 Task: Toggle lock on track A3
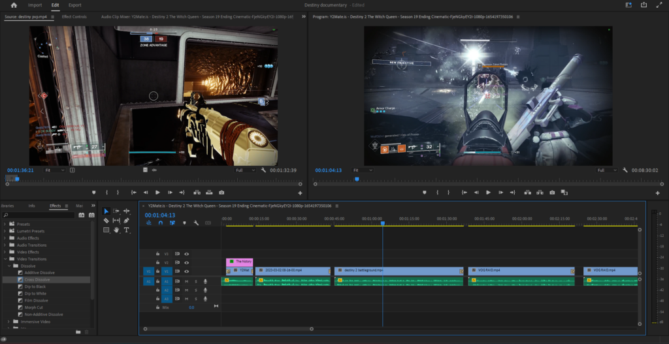157,298
